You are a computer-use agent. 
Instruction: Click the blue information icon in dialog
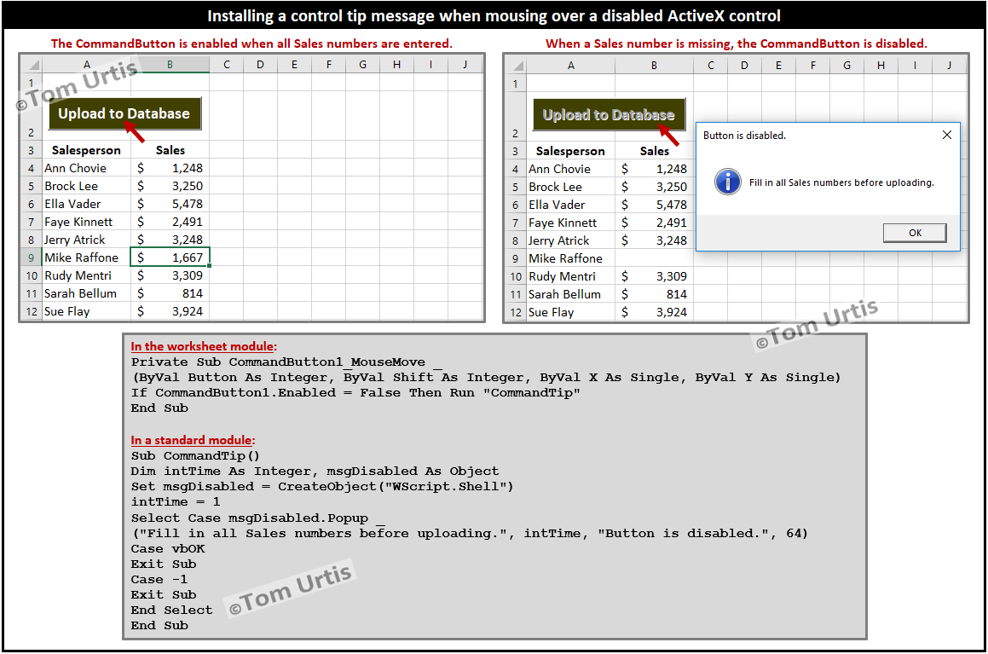[728, 182]
